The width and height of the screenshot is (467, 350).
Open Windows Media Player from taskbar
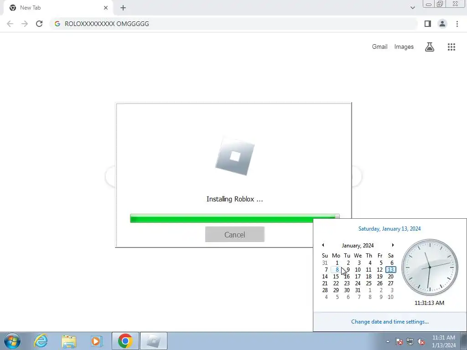point(97,341)
